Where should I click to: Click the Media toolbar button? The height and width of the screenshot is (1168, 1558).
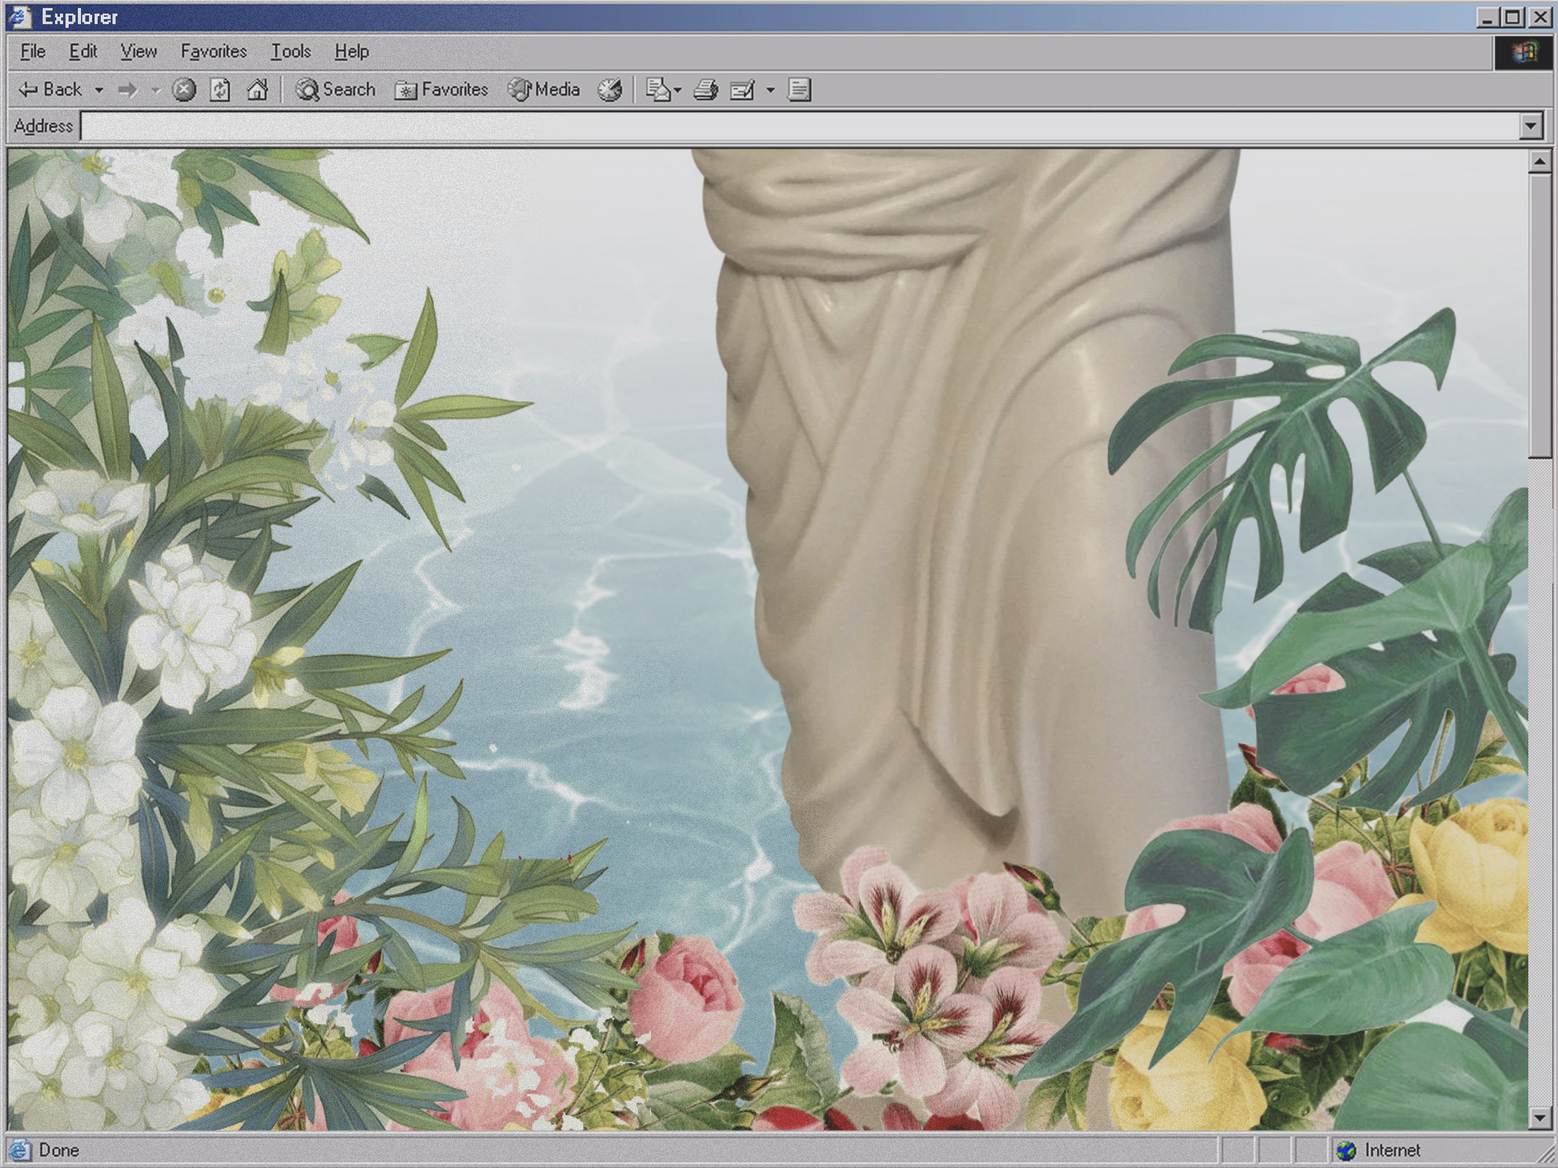click(x=545, y=90)
